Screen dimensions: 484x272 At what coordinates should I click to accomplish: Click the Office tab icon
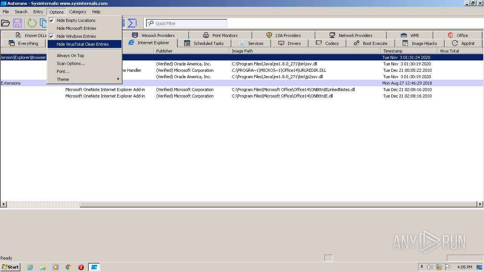[x=450, y=36]
